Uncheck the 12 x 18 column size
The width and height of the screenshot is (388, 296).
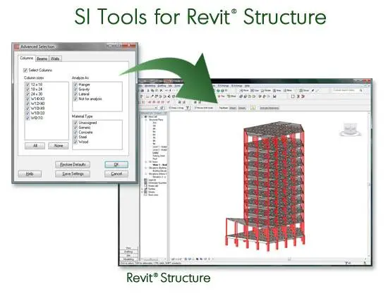[28, 85]
